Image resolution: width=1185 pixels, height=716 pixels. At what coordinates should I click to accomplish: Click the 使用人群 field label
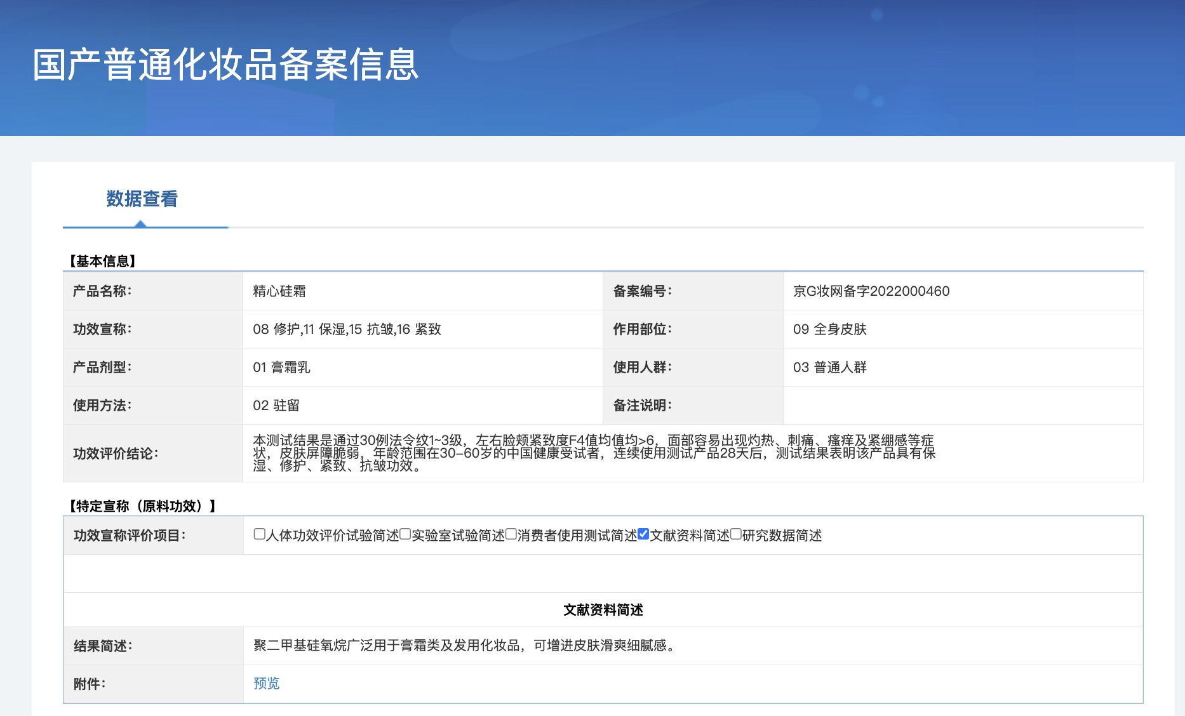[x=643, y=368]
